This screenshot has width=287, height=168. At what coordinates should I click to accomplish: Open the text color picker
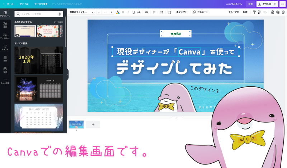(x=118, y=12)
